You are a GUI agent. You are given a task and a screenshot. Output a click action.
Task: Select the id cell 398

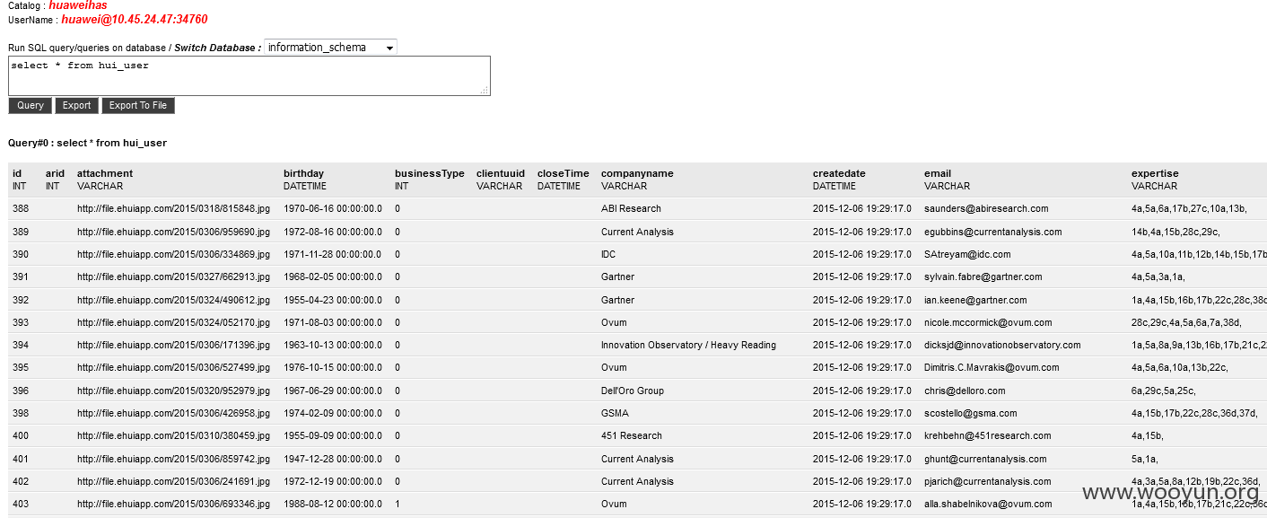coord(21,413)
